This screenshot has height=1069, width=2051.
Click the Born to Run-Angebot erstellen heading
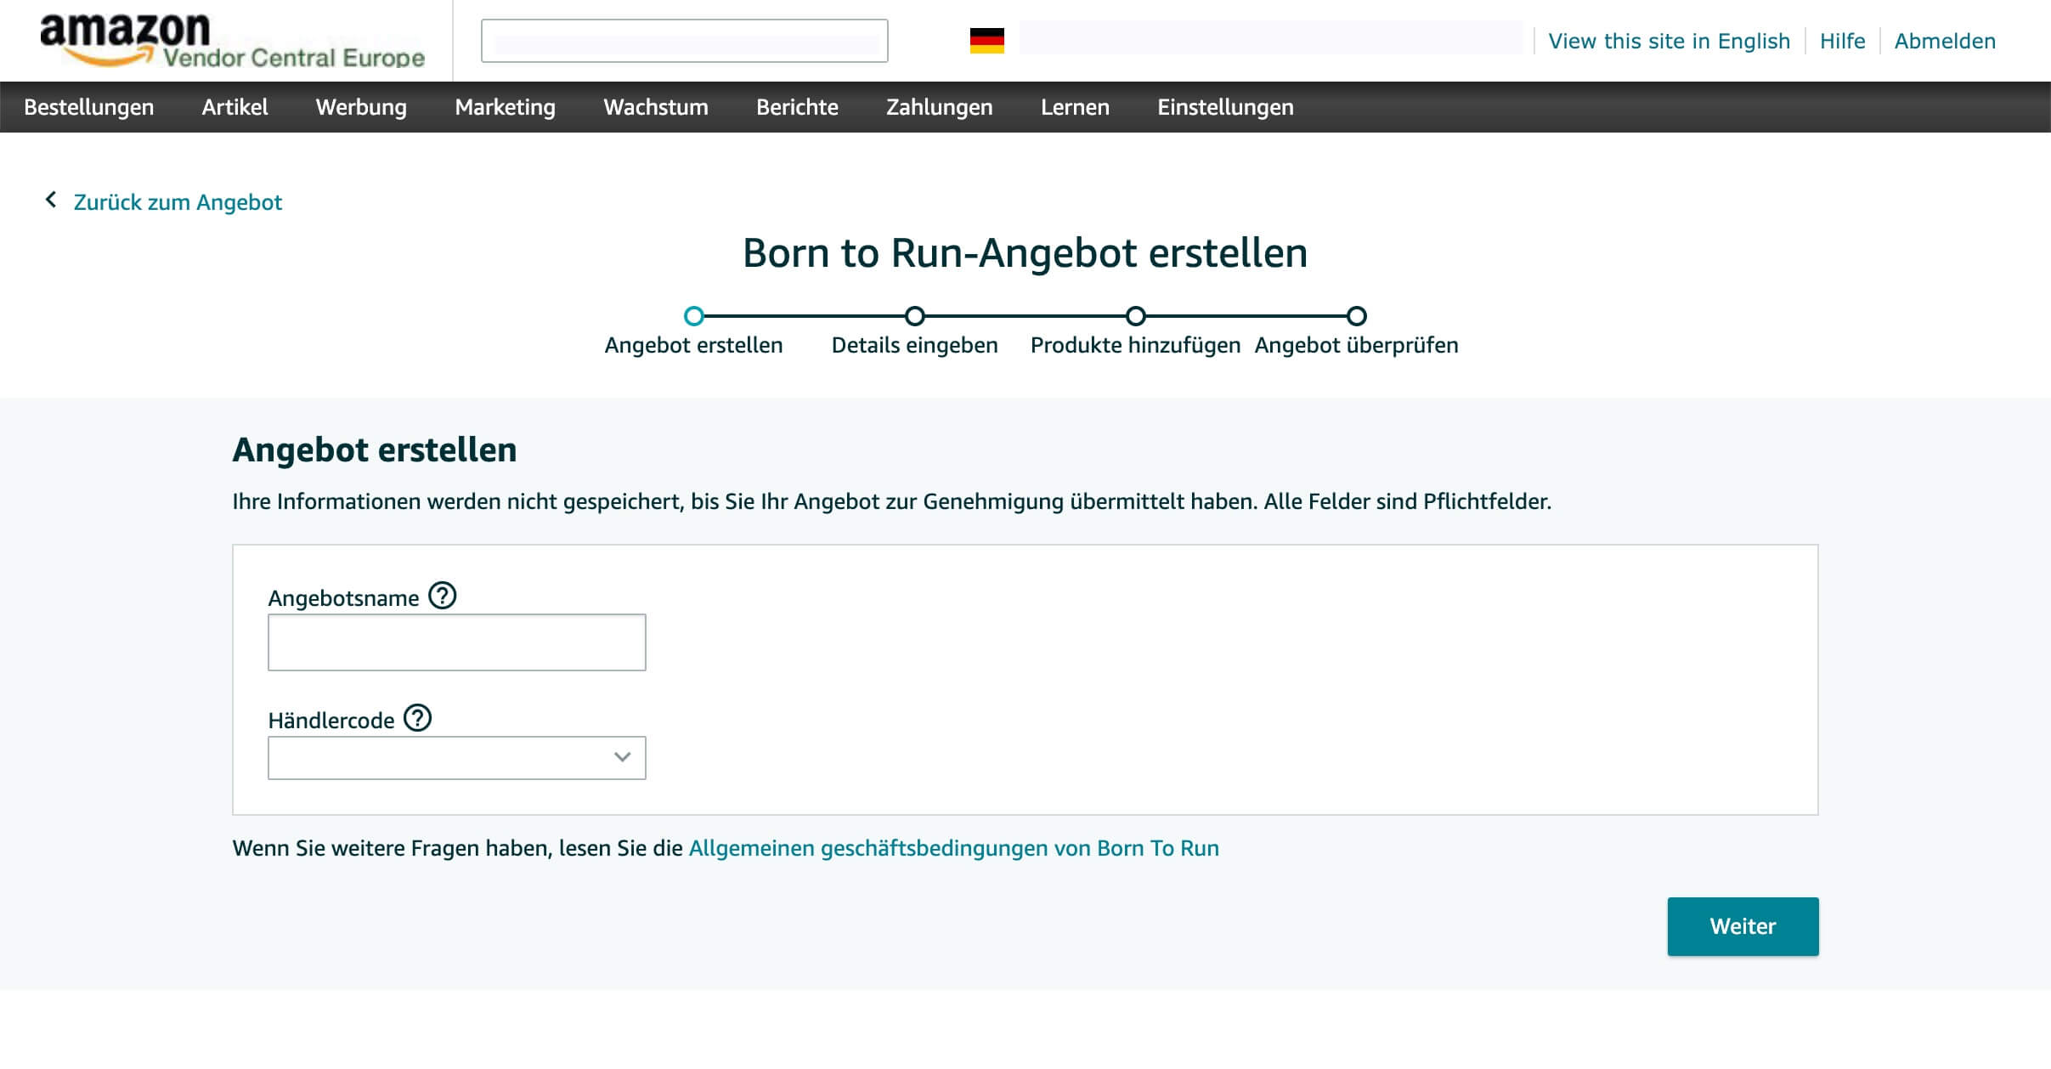tap(1025, 253)
